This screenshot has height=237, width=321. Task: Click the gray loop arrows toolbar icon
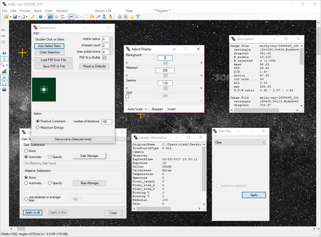coord(62,17)
